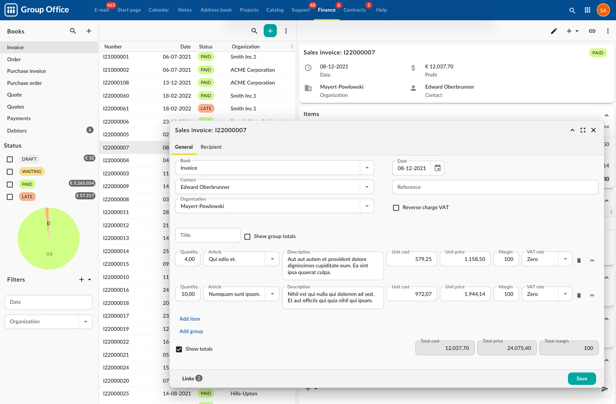Select the Purchase invoice book
Viewport: 616px width, 404px height.
point(49,71)
